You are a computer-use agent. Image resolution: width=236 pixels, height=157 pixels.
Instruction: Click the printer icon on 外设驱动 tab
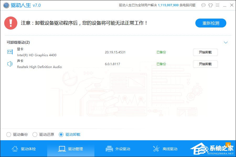click(x=109, y=148)
